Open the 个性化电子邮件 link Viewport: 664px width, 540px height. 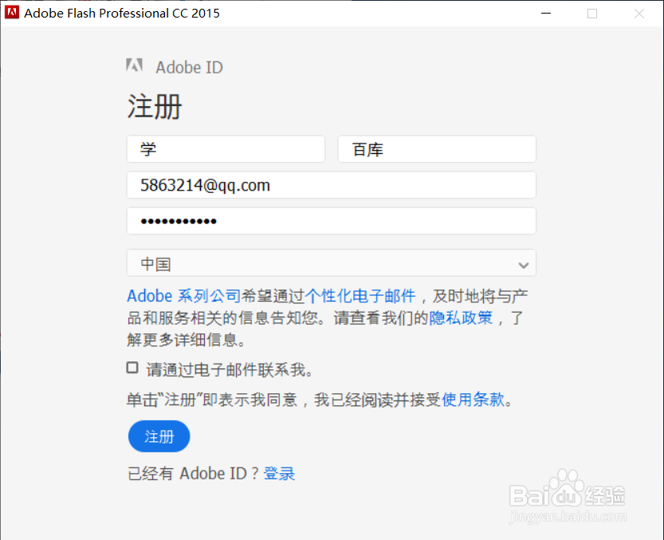coord(360,296)
